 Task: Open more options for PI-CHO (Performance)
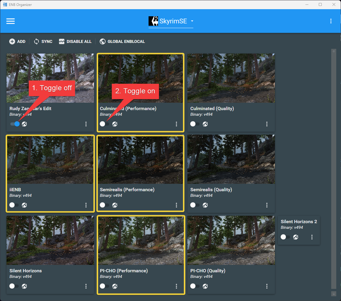(176, 286)
